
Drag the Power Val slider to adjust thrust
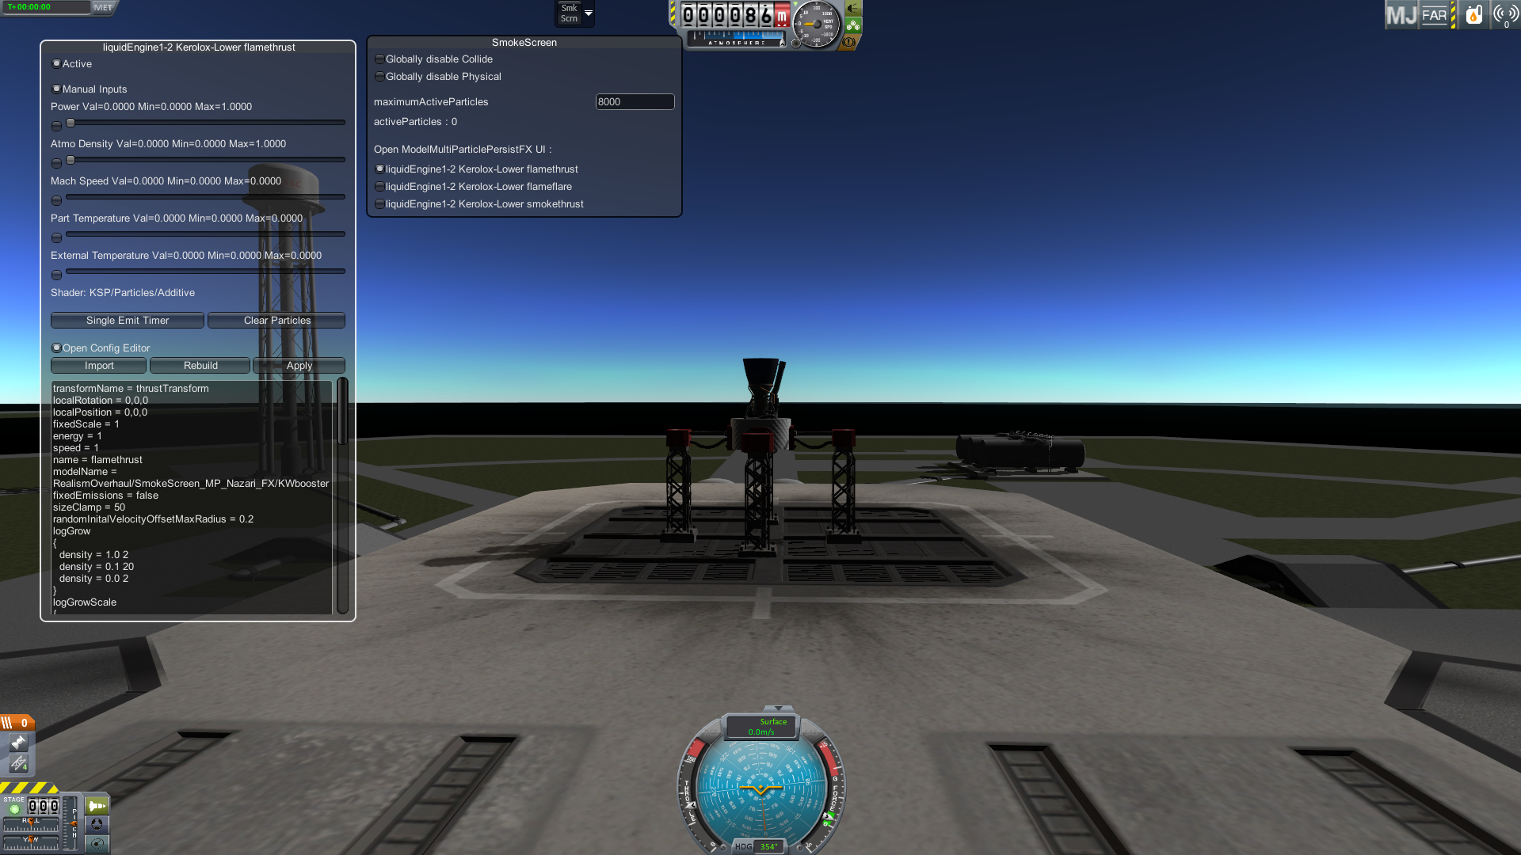tap(69, 122)
